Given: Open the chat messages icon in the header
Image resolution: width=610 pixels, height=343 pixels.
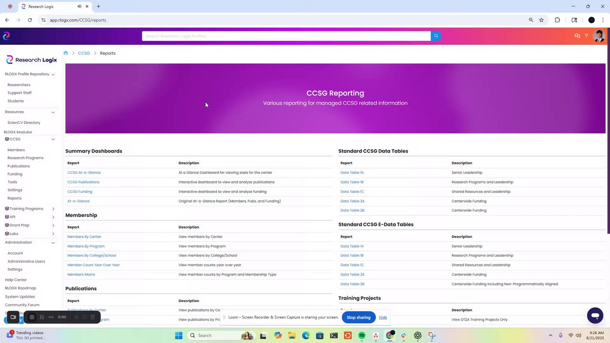Looking at the screenshot, I should [x=577, y=36].
